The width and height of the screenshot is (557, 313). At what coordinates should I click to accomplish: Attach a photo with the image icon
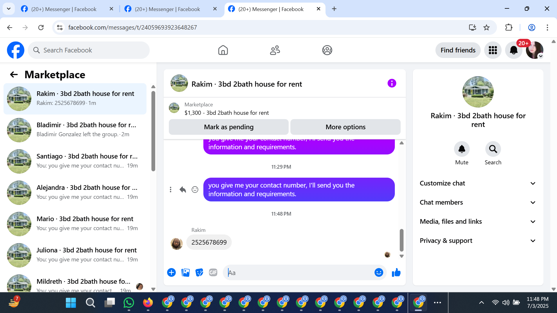tap(185, 272)
